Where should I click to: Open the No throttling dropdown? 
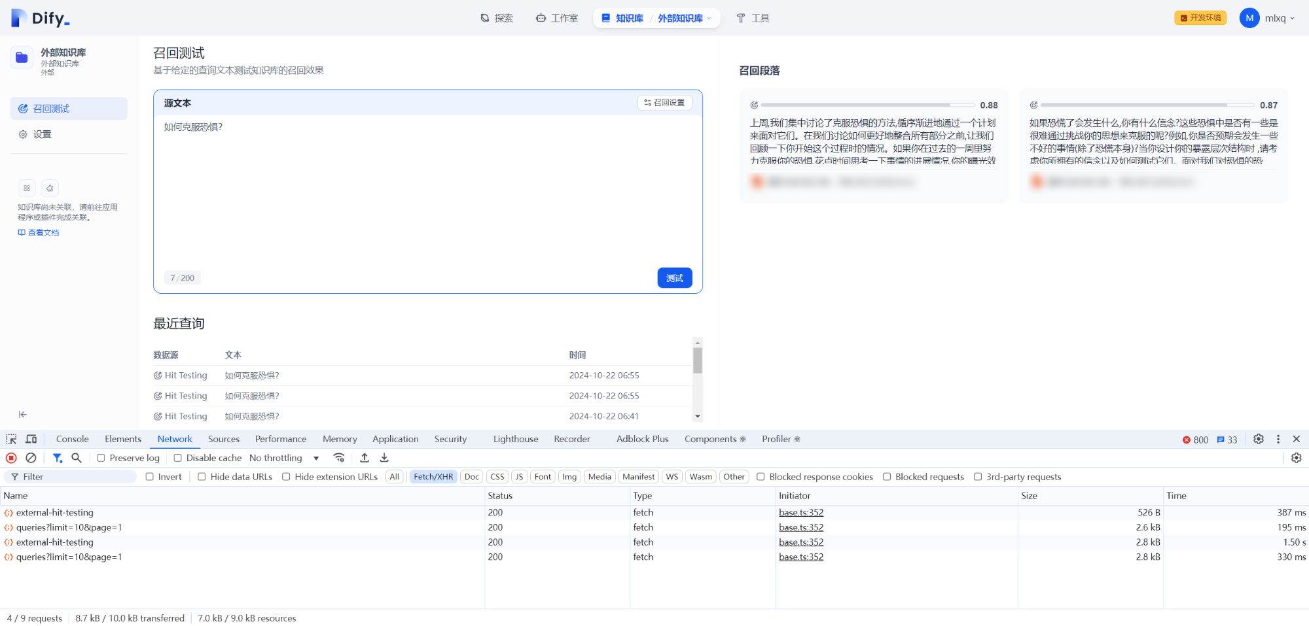point(283,458)
